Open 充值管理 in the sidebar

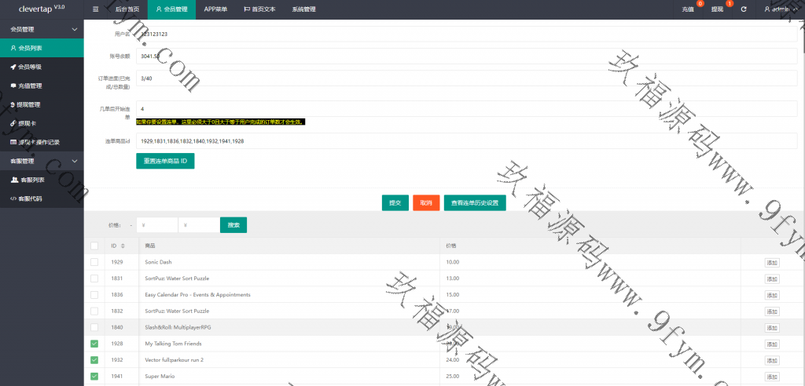tap(30, 86)
